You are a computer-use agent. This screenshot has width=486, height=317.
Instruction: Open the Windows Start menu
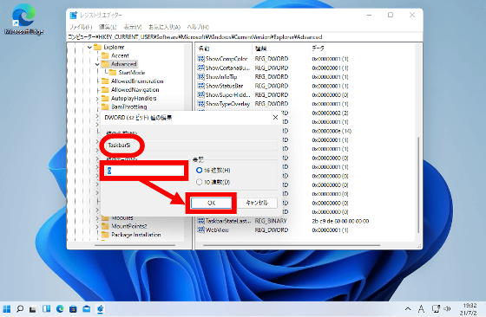coord(7,309)
